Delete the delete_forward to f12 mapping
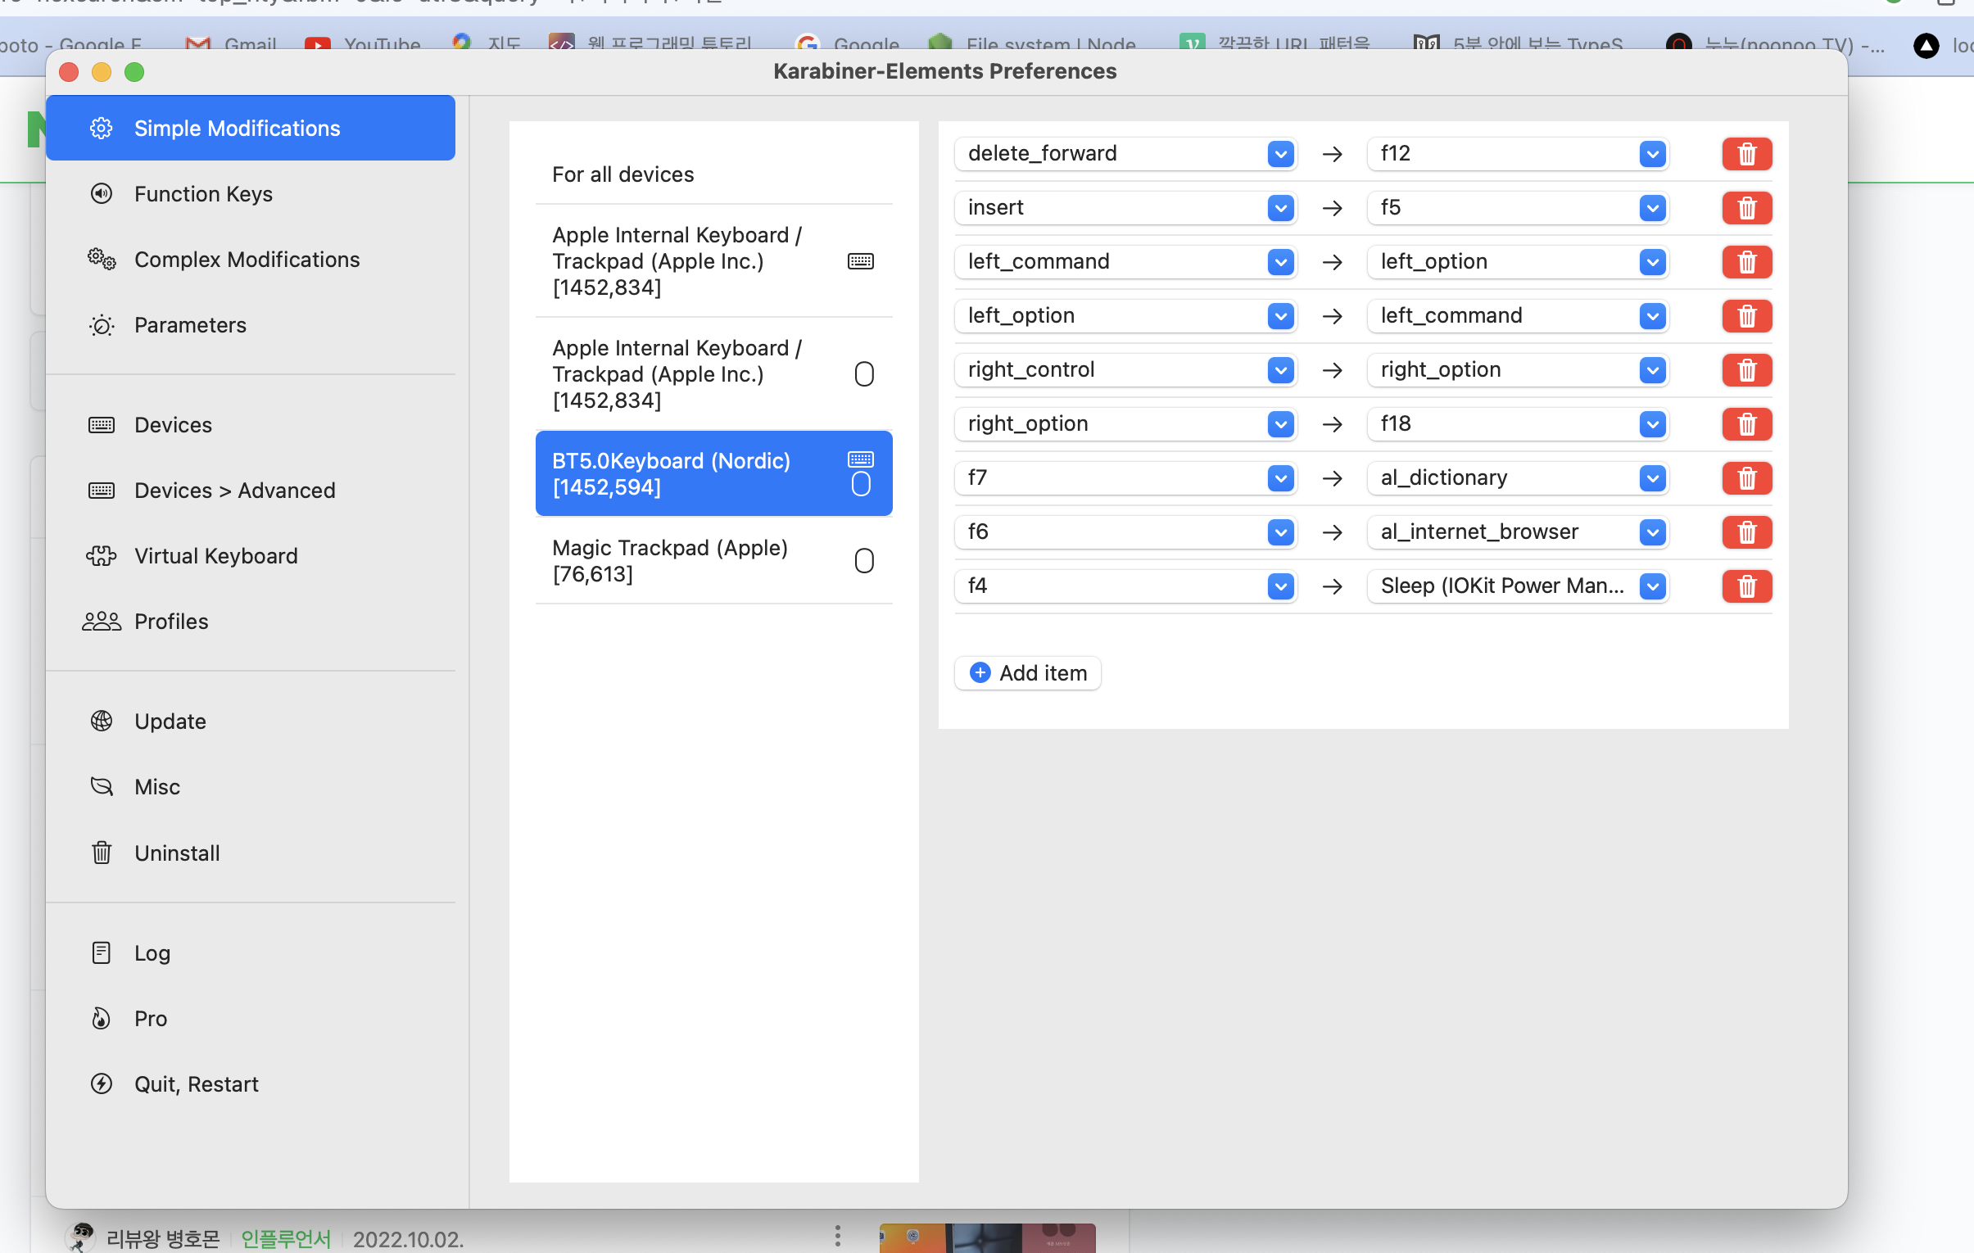 pyautogui.click(x=1746, y=153)
